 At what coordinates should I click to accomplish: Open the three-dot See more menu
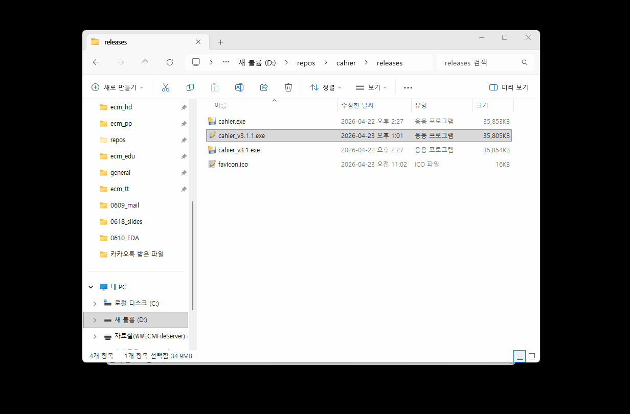[408, 87]
